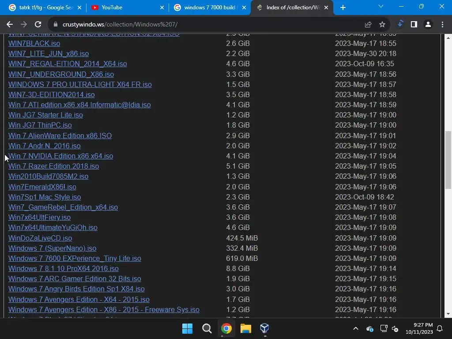The height and width of the screenshot is (339, 452).
Task: Go back to the previous page
Action: pyautogui.click(x=10, y=25)
